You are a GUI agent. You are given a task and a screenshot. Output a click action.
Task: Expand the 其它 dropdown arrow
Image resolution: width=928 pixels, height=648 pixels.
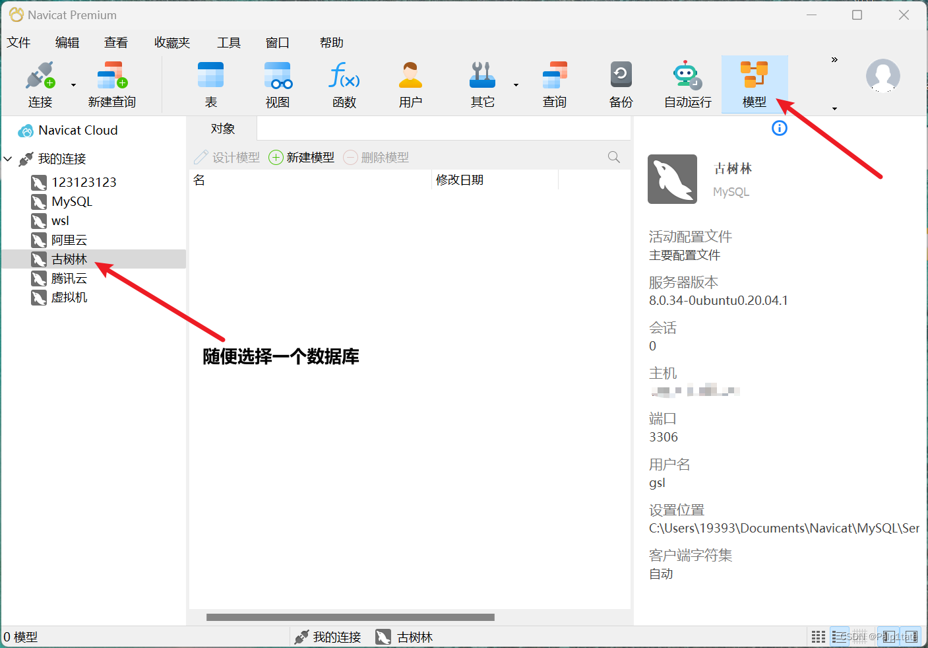(516, 85)
